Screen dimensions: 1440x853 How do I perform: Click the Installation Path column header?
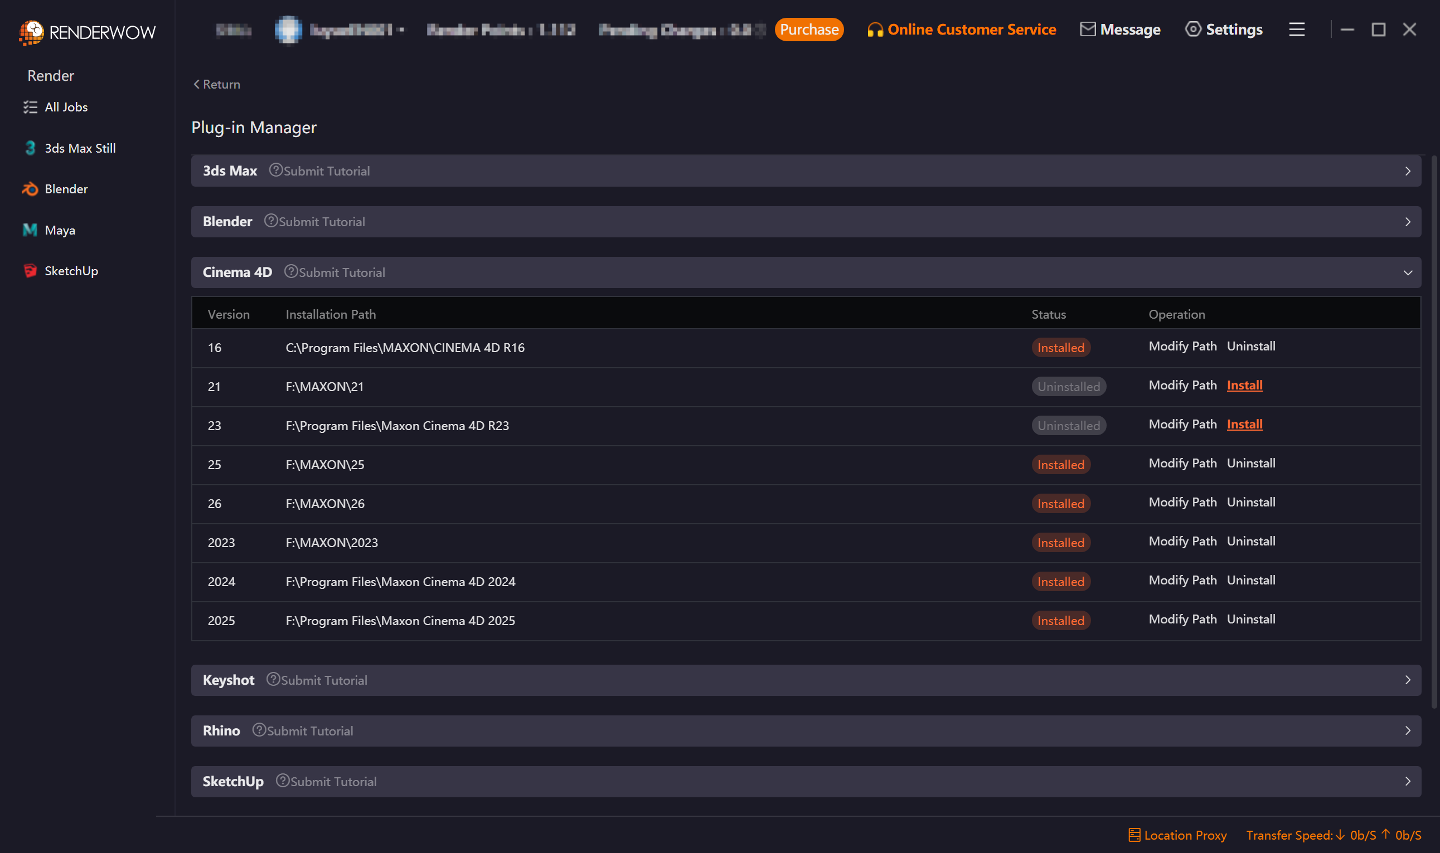pyautogui.click(x=331, y=314)
